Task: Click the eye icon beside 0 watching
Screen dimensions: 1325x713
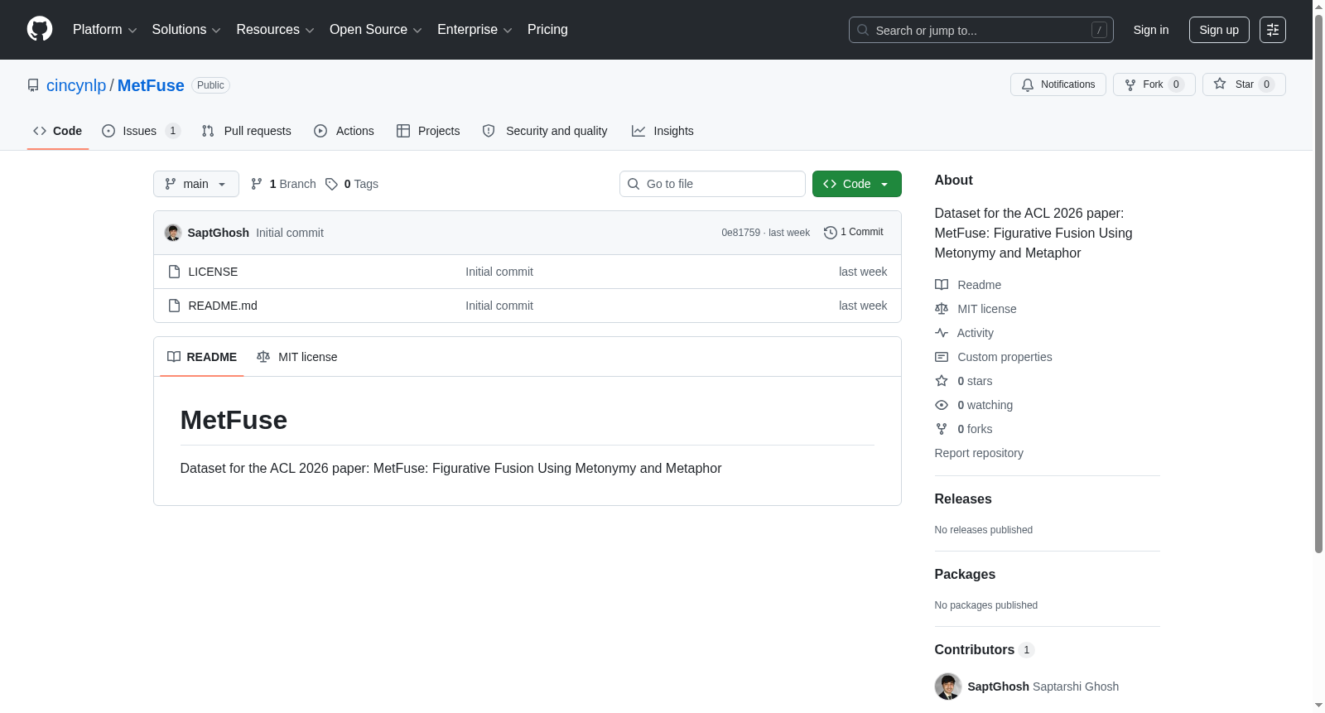Action: coord(942,405)
